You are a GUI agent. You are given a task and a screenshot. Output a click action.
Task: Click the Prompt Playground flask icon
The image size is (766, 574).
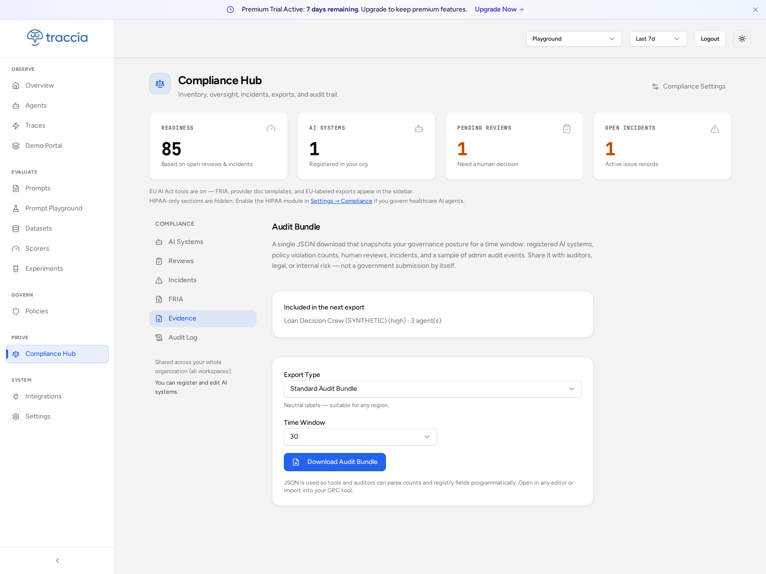(16, 209)
